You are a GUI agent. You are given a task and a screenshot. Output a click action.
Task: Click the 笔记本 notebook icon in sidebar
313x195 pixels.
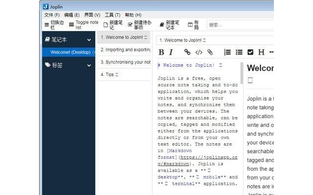[47, 39]
